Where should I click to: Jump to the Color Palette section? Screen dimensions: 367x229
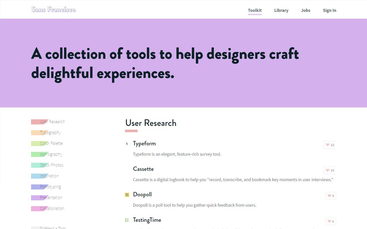[51, 143]
